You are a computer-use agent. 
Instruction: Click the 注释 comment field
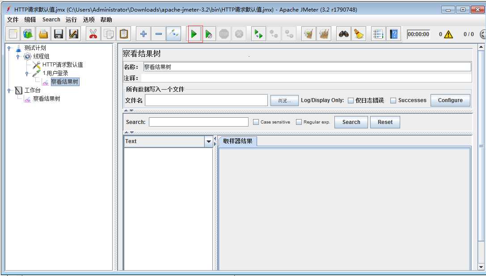pyautogui.click(x=306, y=78)
